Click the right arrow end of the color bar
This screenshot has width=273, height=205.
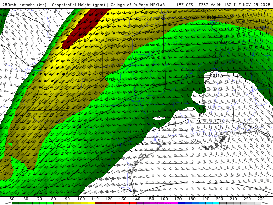265,203
